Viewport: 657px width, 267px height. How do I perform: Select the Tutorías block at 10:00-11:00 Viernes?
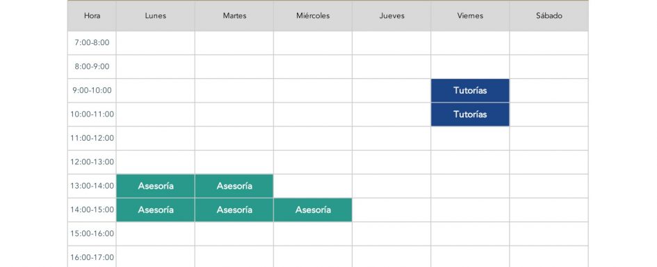(x=470, y=114)
